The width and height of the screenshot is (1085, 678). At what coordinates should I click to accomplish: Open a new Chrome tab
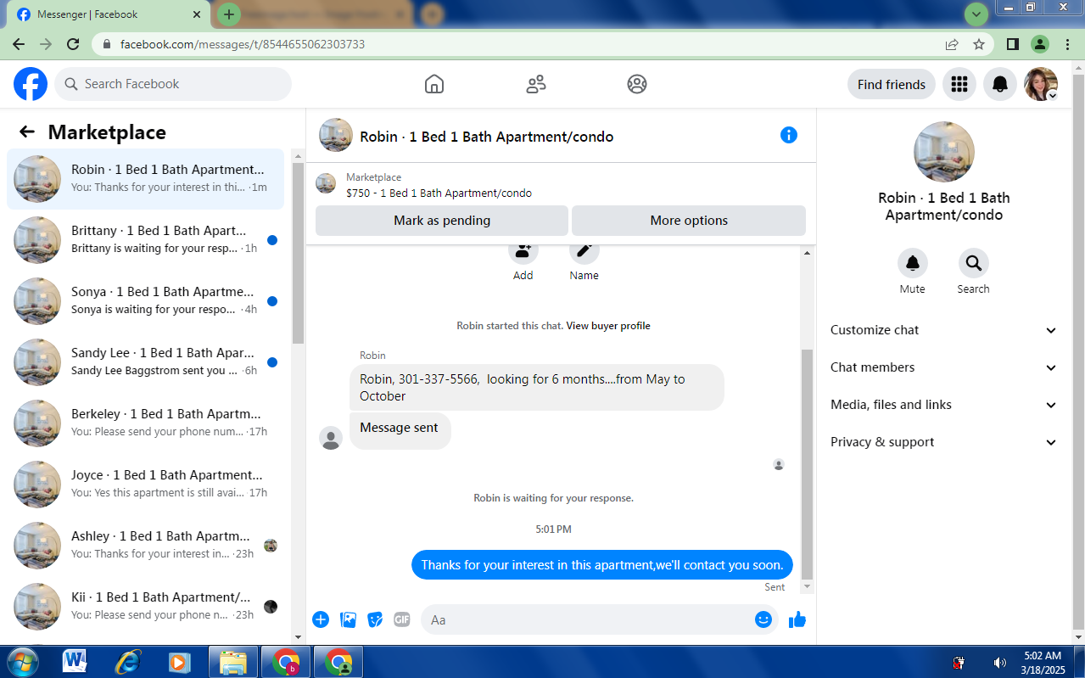(x=229, y=14)
